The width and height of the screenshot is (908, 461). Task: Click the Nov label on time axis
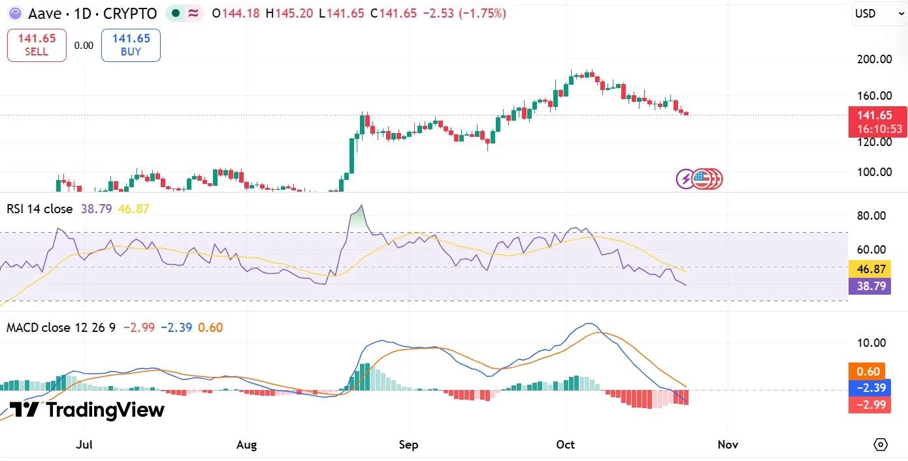728,445
